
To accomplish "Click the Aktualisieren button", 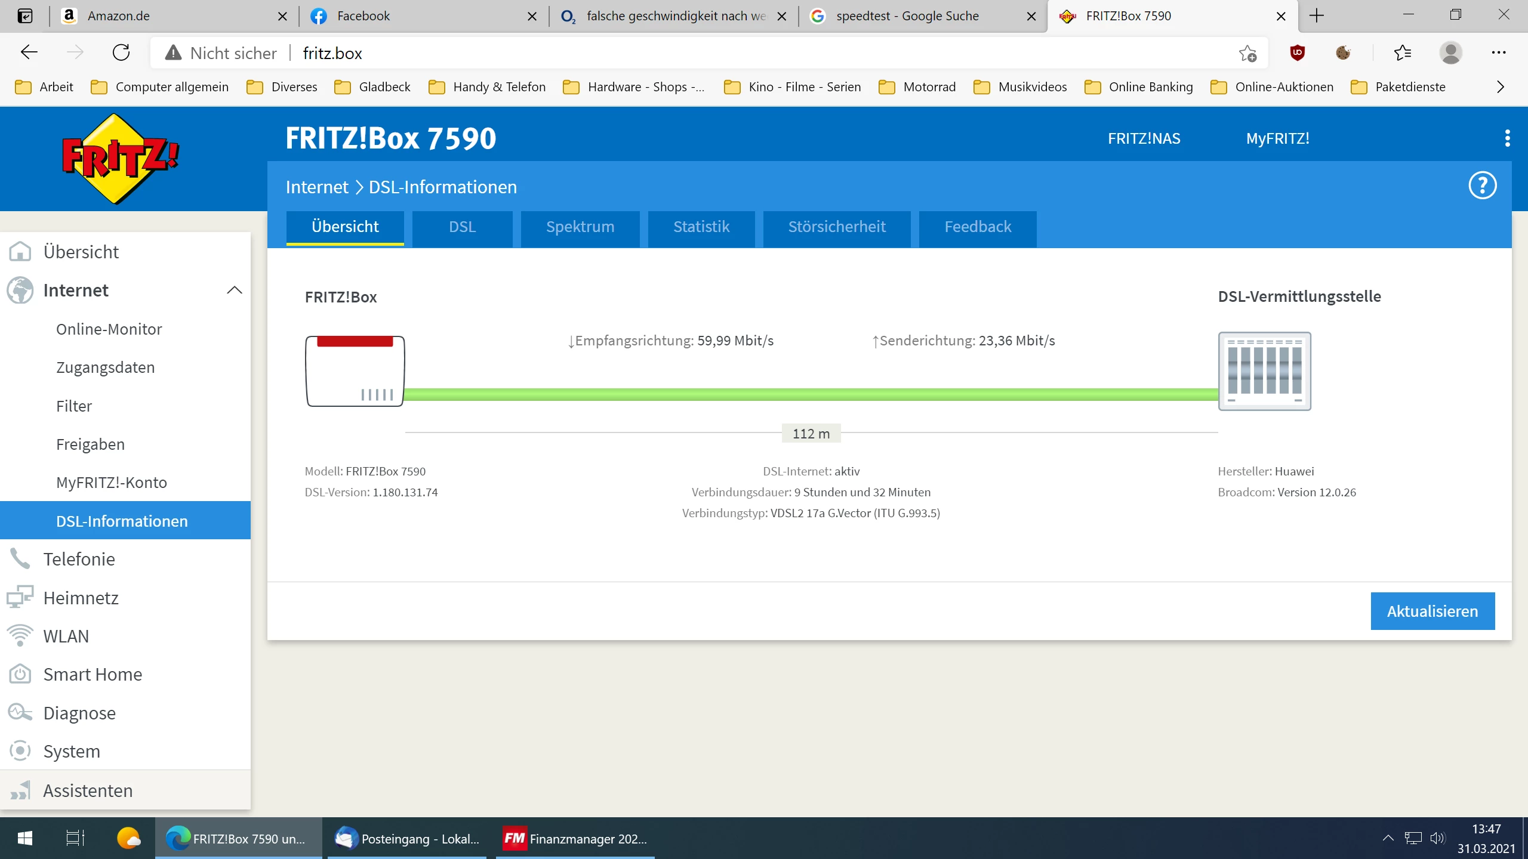I will tap(1432, 611).
